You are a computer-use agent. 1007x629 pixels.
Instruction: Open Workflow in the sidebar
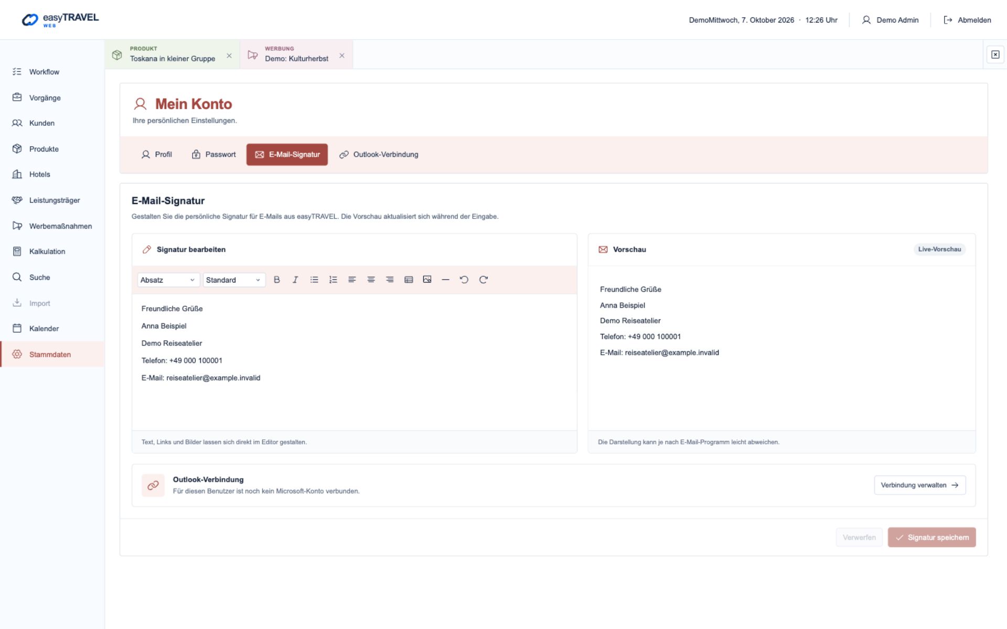[52, 72]
